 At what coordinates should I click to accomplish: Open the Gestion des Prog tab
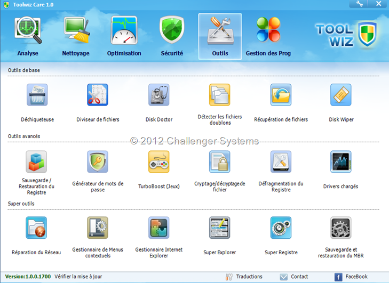(268, 36)
